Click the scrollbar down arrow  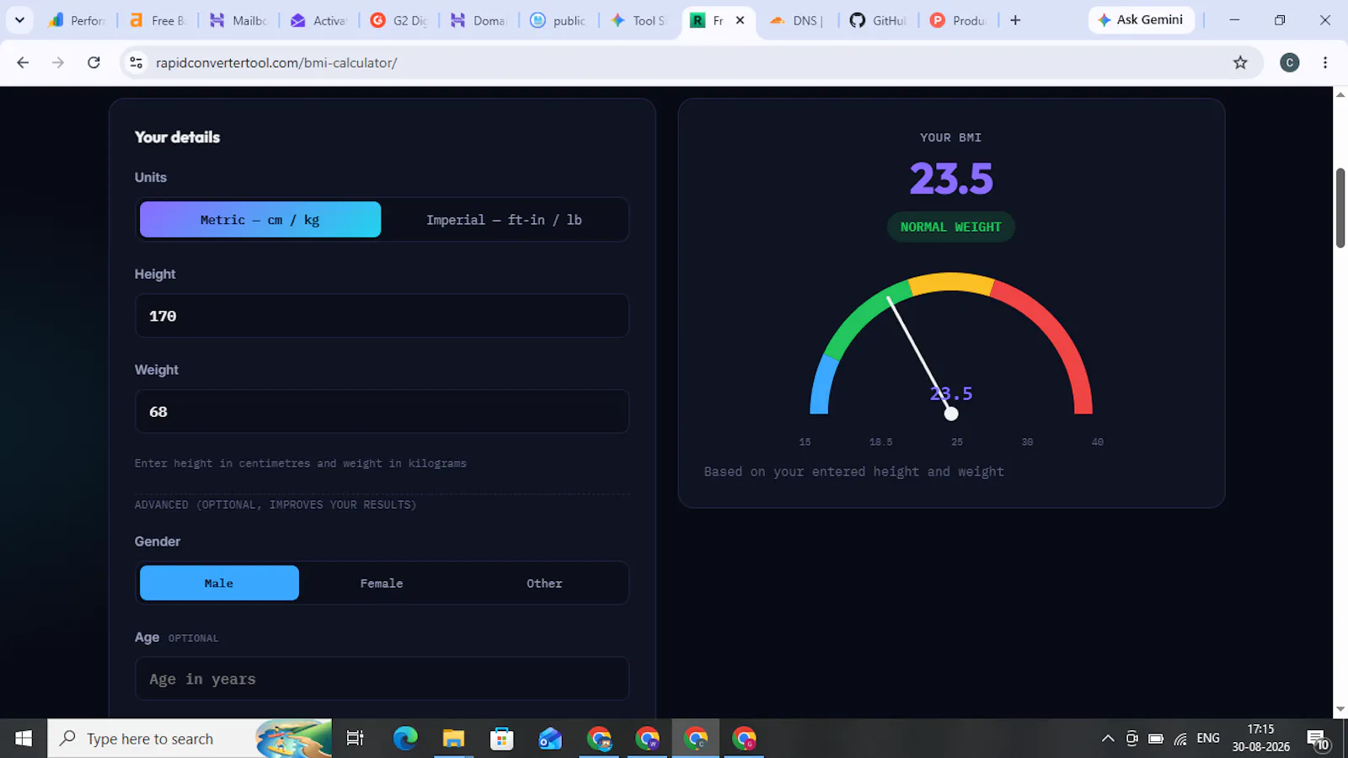tap(1340, 710)
